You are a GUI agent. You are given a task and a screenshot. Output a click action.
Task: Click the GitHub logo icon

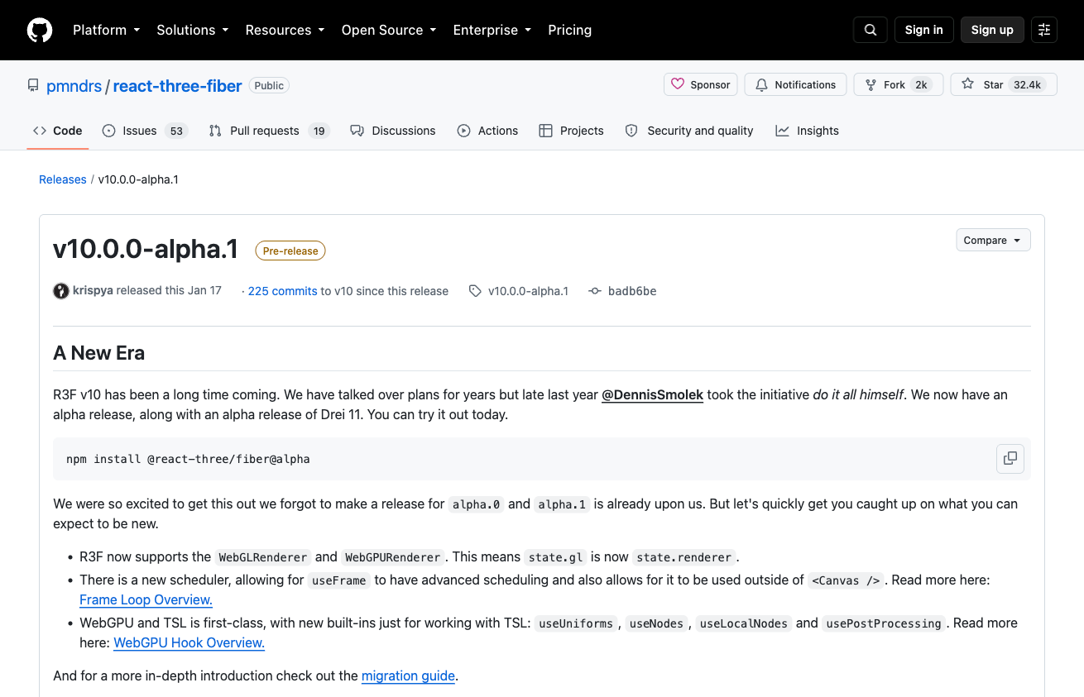click(40, 30)
